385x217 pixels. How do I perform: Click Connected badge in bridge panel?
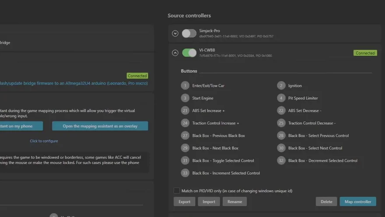(137, 76)
